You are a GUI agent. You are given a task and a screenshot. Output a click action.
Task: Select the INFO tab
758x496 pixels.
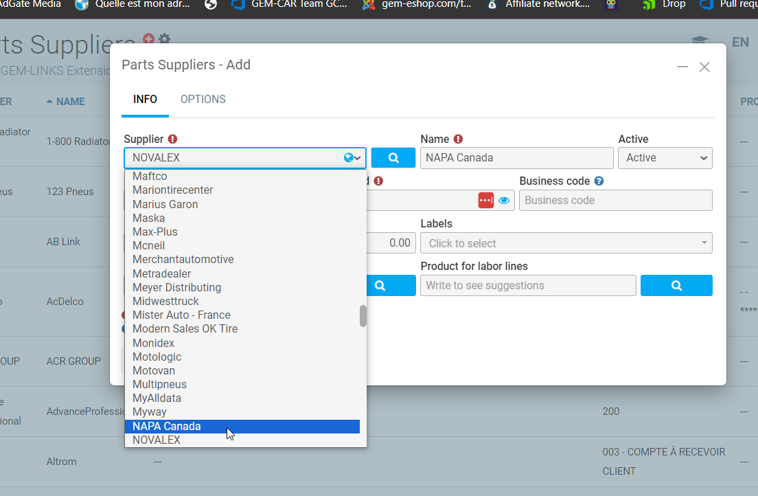[x=145, y=99]
